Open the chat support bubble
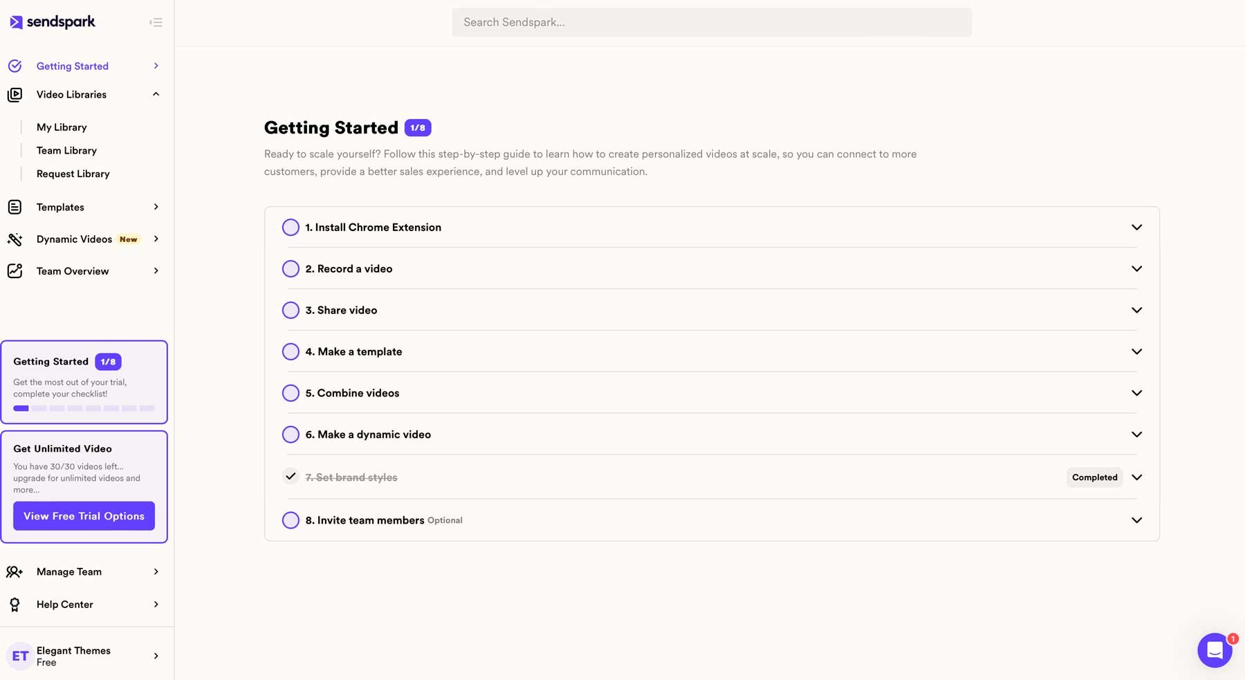The height and width of the screenshot is (680, 1245). coord(1215,650)
